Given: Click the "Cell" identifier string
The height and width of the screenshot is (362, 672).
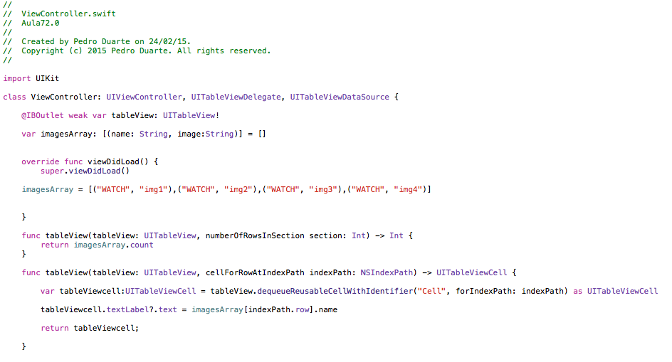Looking at the screenshot, I should point(431,291).
